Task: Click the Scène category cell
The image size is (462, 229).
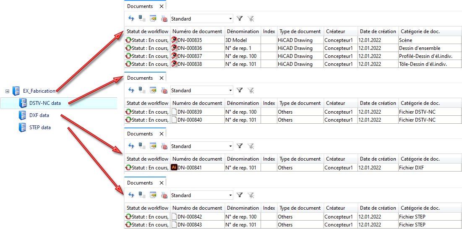Action: click(430, 40)
